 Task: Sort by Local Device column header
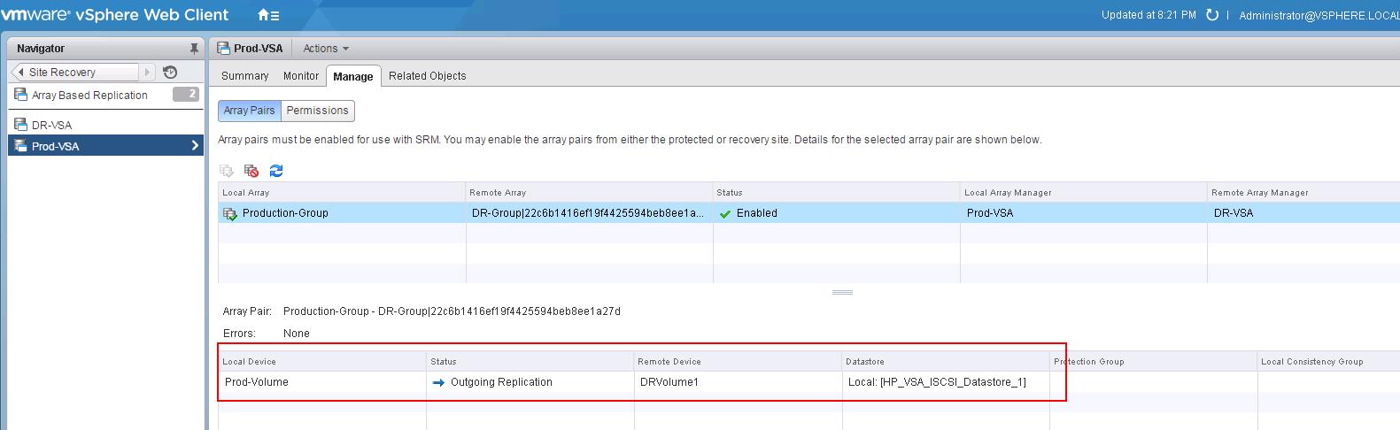(x=322, y=361)
